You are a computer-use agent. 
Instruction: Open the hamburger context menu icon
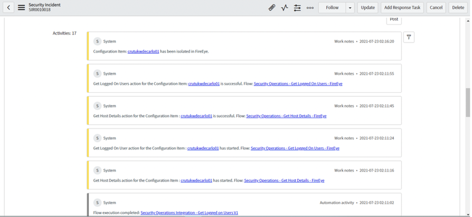[x=21, y=8]
